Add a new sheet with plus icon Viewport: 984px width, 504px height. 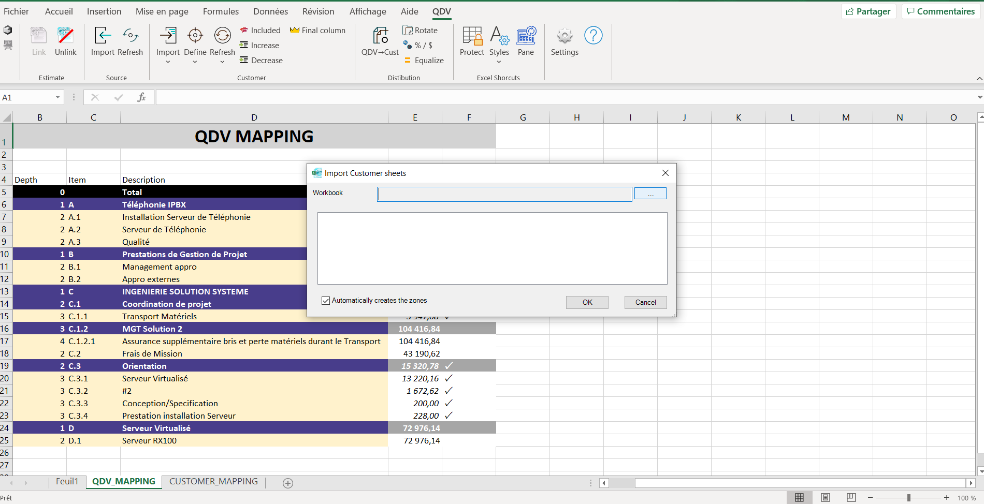tap(288, 483)
